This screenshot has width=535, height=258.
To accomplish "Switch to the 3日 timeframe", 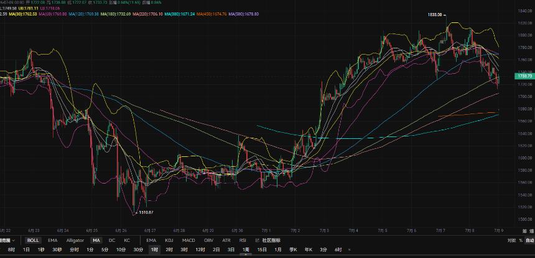I will [x=231, y=250].
